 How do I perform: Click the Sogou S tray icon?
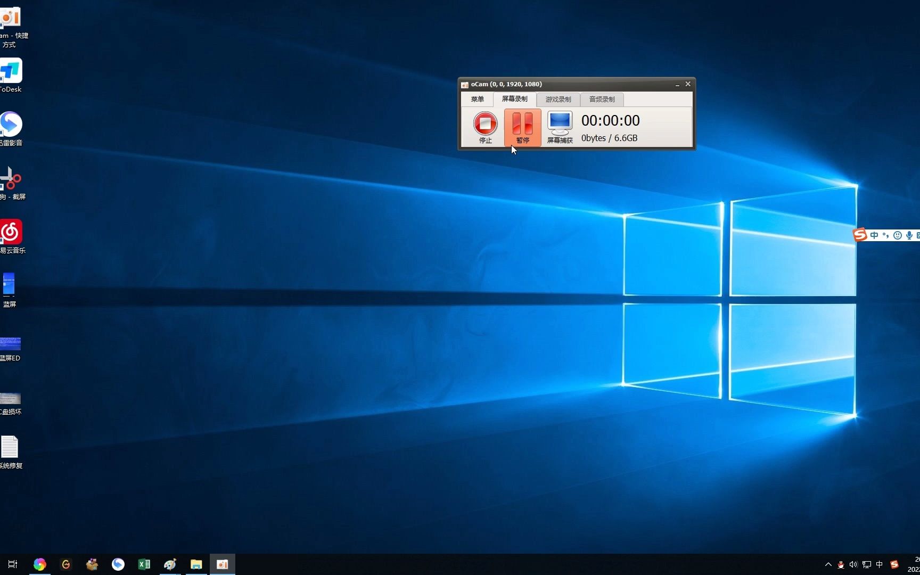894,564
